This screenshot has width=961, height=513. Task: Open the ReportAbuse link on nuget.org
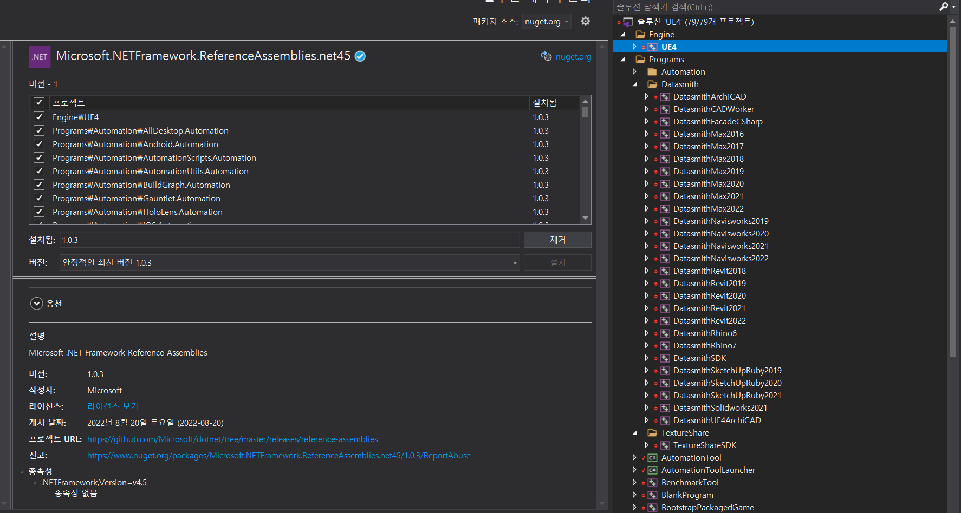click(x=279, y=456)
